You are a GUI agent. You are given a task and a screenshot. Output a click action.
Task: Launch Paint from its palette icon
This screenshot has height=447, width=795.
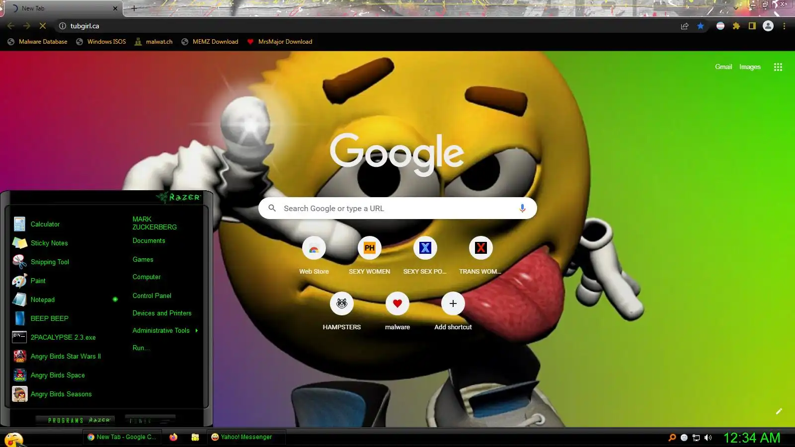[x=19, y=281]
